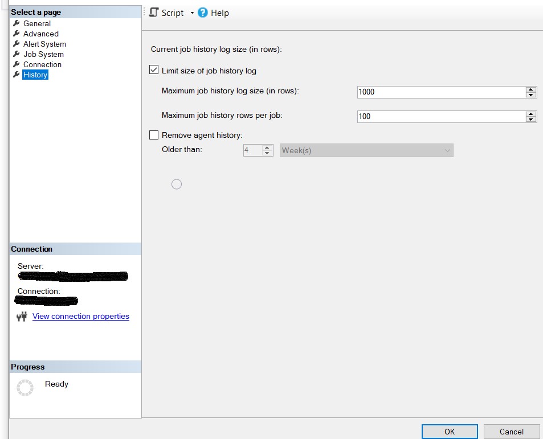The height and width of the screenshot is (439, 543).
Task: Open the Advanced page
Action: coord(40,34)
